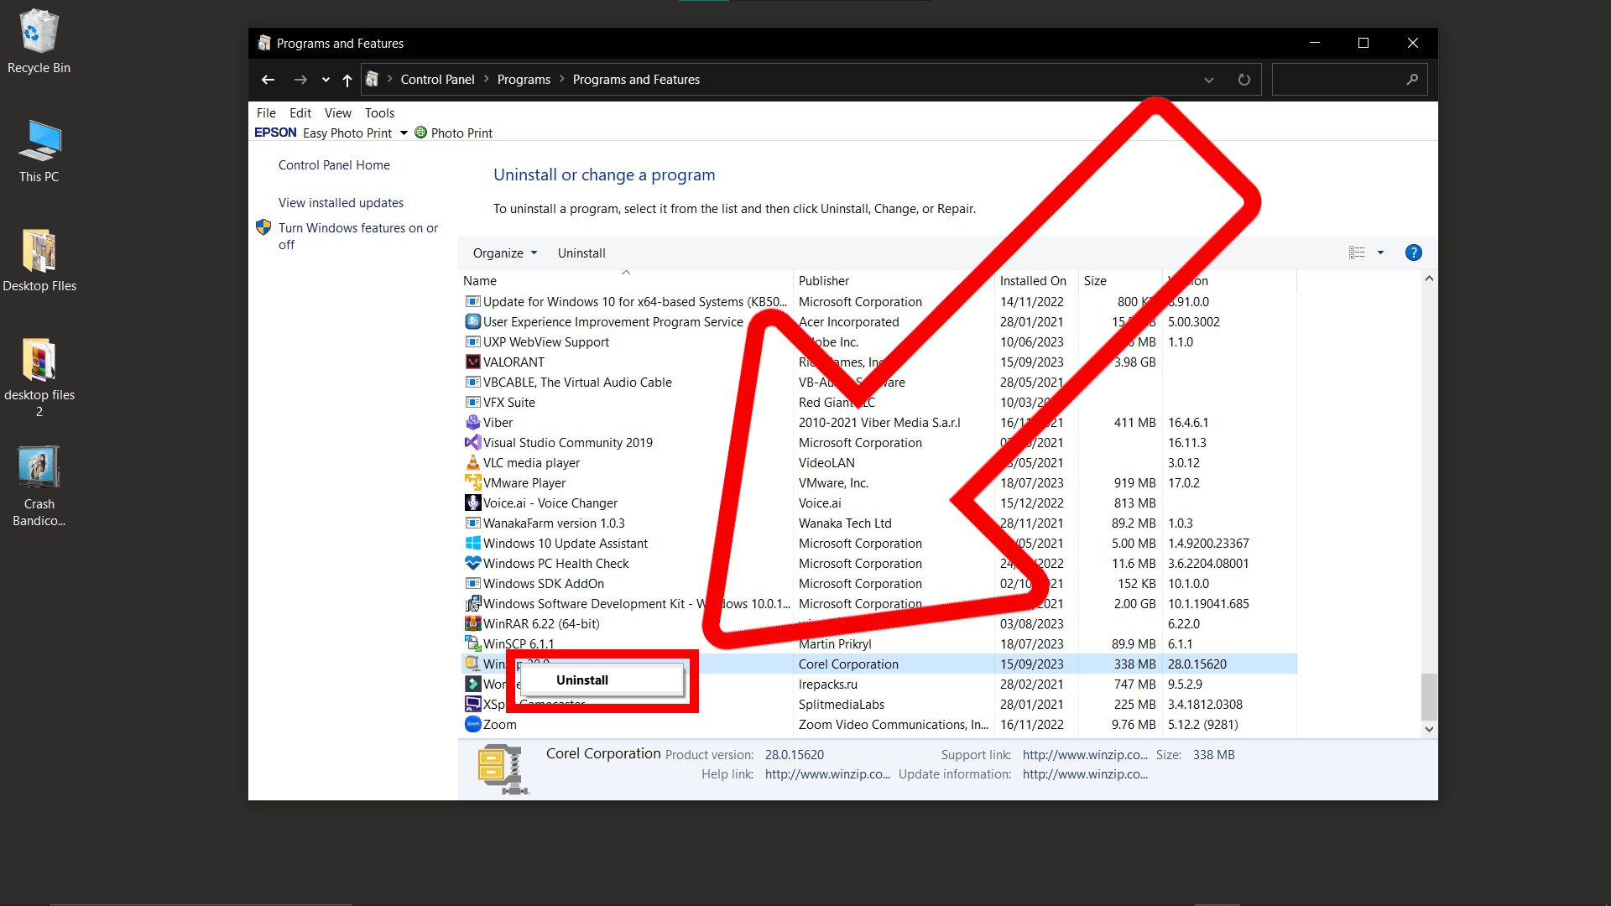The height and width of the screenshot is (906, 1611).
Task: Click the blue Help question mark icon
Action: 1414,253
